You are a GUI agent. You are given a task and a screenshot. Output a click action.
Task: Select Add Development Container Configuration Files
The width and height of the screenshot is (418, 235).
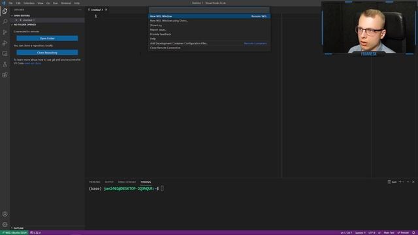pos(209,44)
